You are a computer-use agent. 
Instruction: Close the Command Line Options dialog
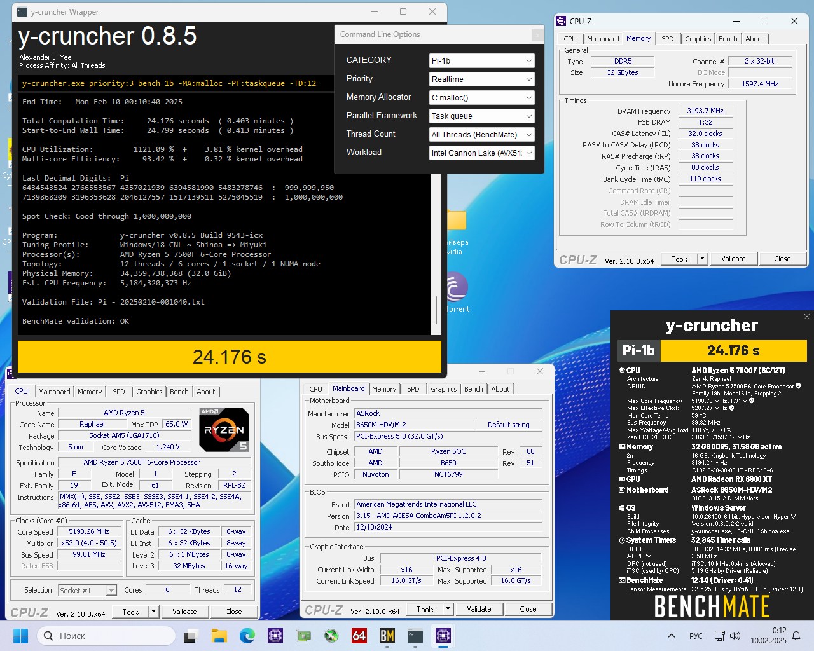(537, 35)
